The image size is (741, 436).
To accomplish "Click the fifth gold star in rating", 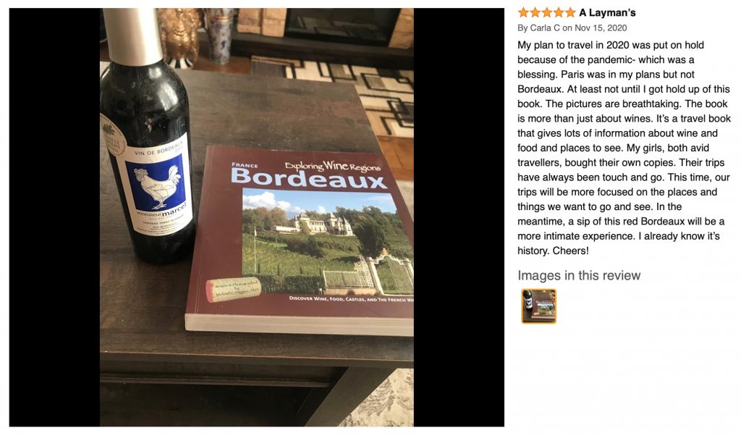I will [570, 13].
